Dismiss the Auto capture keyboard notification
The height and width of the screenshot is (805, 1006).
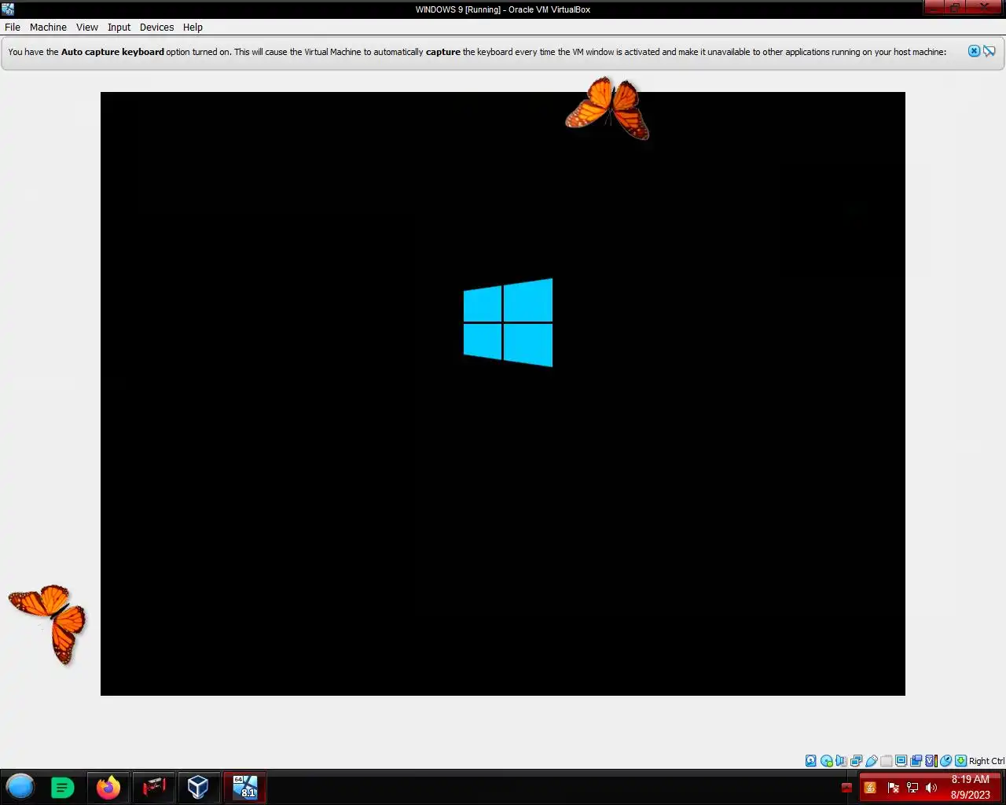pos(974,51)
